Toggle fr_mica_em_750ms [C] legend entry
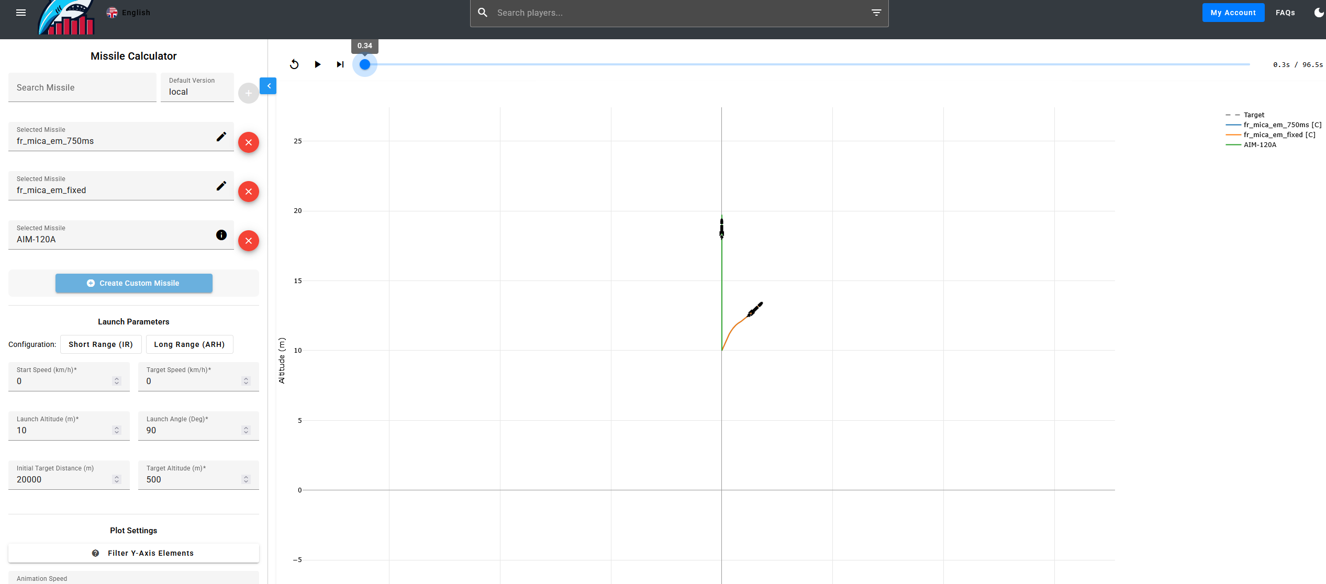This screenshot has width=1326, height=584. point(1273,125)
